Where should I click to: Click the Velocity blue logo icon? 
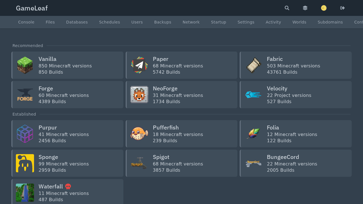(x=253, y=95)
